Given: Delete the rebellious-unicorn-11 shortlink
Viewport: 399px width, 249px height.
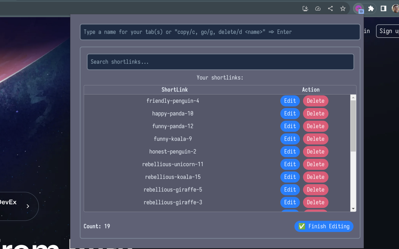Looking at the screenshot, I should (x=315, y=164).
